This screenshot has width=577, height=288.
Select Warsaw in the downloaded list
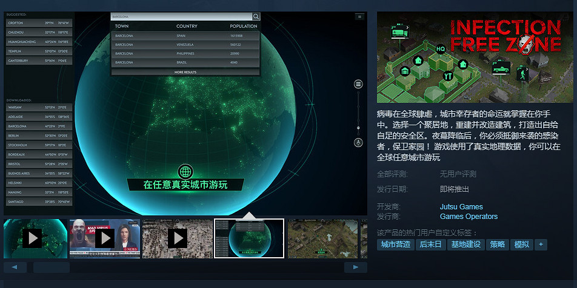39,107
